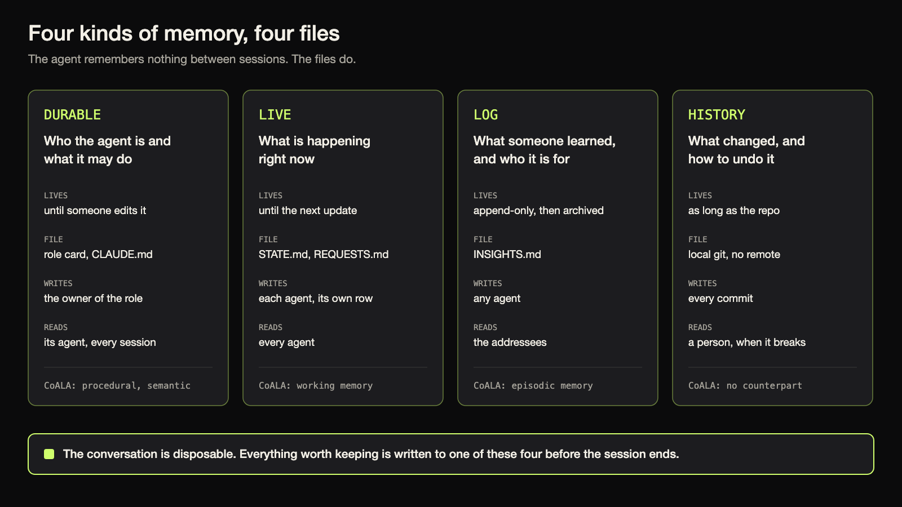Select the title 'Four kinds of memory, four files'
This screenshot has width=902, height=507.
184,34
